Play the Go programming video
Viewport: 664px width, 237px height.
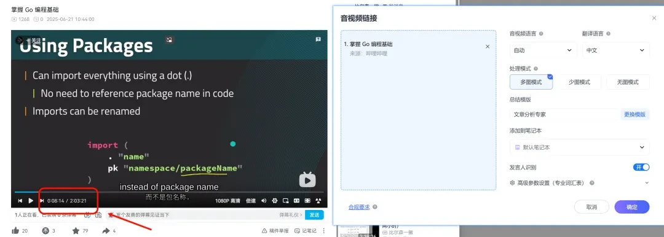[x=31, y=201]
